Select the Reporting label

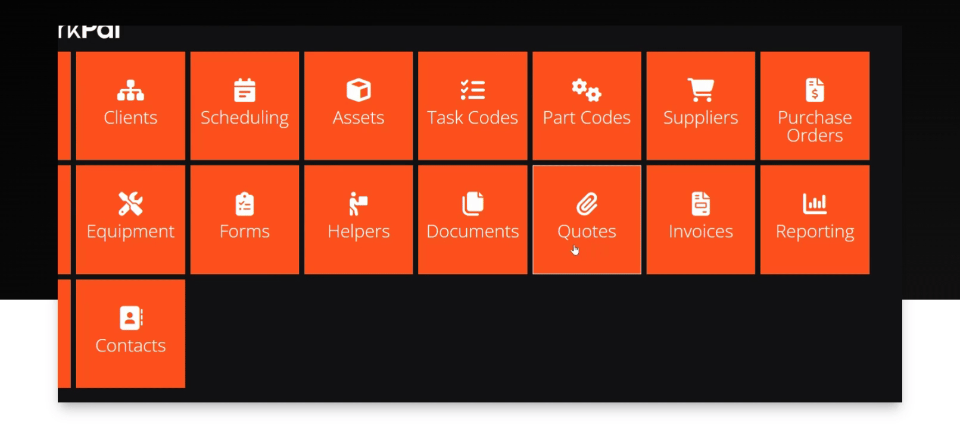(815, 232)
